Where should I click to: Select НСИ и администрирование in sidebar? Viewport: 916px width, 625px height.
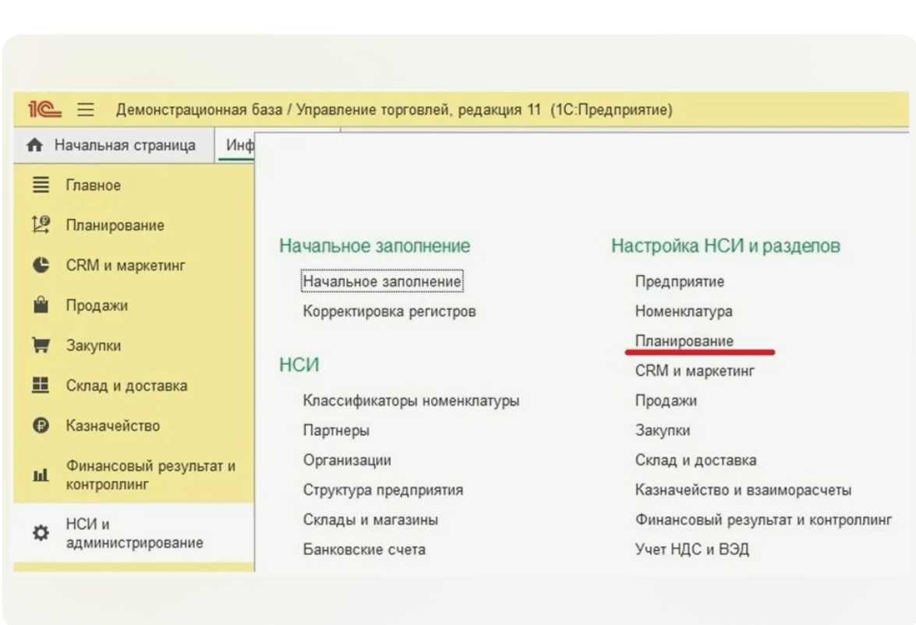(134, 533)
